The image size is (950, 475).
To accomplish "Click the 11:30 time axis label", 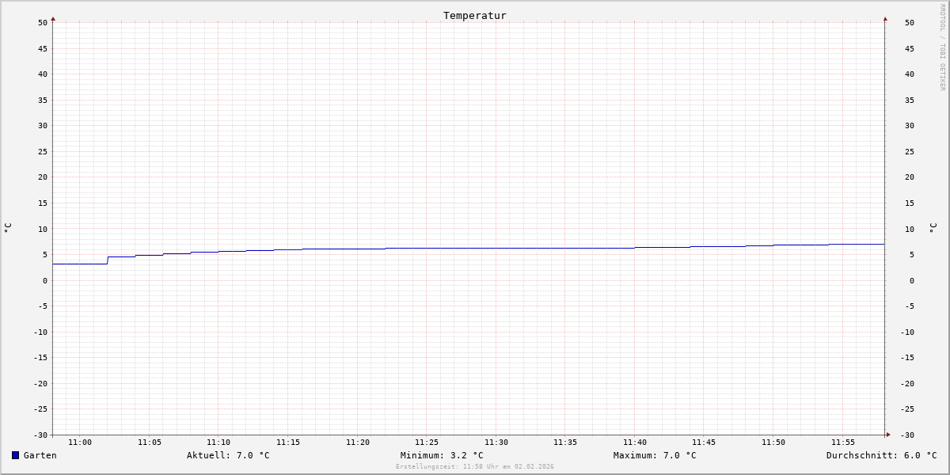I will point(496,443).
